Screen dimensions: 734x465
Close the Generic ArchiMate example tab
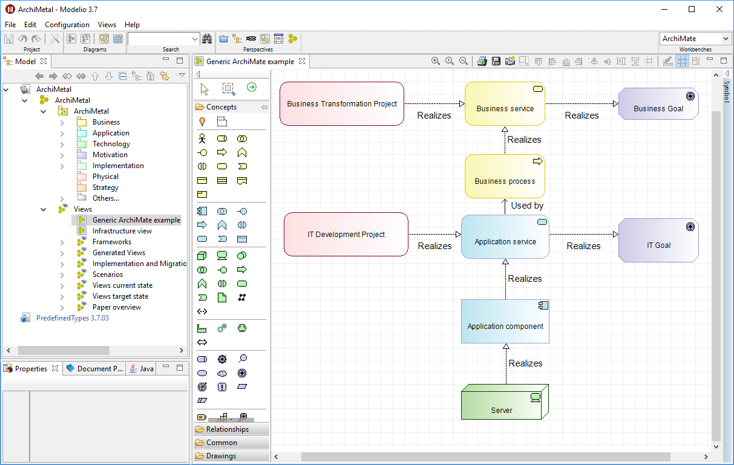(302, 61)
